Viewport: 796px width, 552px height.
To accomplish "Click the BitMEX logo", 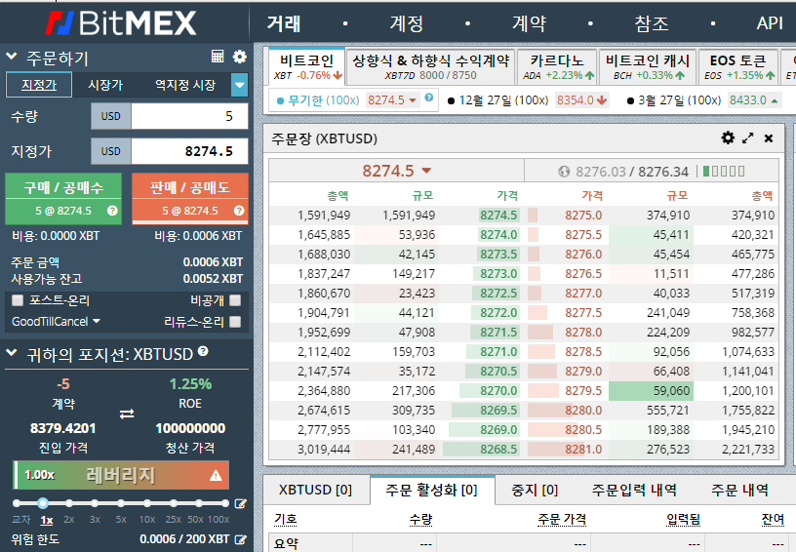I will (x=121, y=22).
